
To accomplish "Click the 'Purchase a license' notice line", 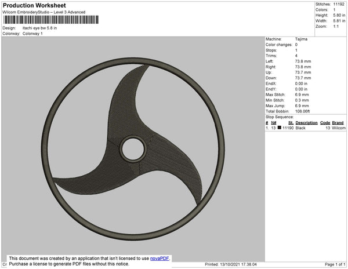I will coord(69,264).
